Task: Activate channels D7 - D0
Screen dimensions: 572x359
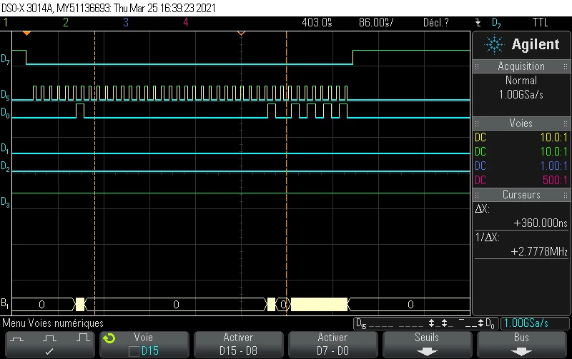Action: pos(332,345)
